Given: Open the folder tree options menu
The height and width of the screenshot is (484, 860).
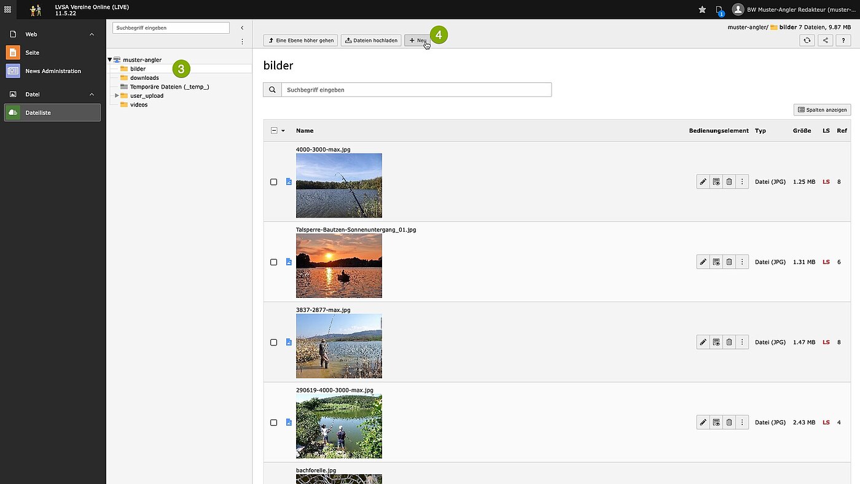Looking at the screenshot, I should [242, 42].
